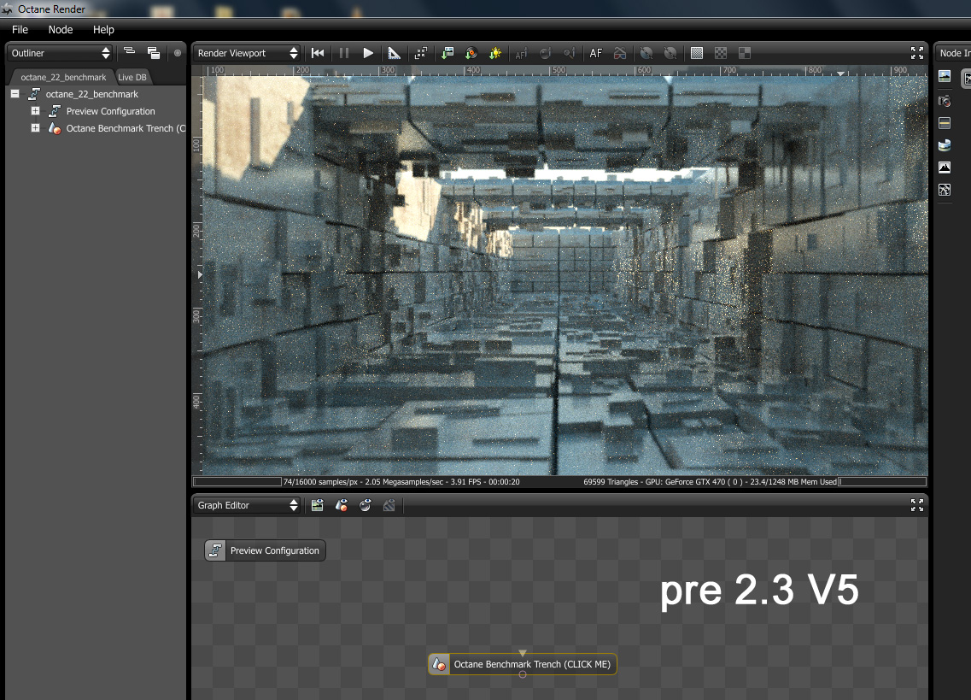Select Preview Configuration in Outliner tree
Screen dimensions: 971x700
(110, 111)
